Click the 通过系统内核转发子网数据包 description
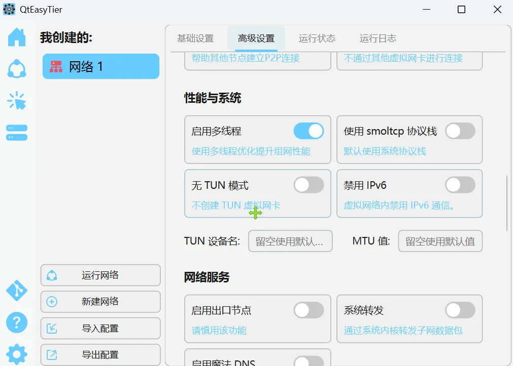This screenshot has height=366, width=513. pos(403,331)
